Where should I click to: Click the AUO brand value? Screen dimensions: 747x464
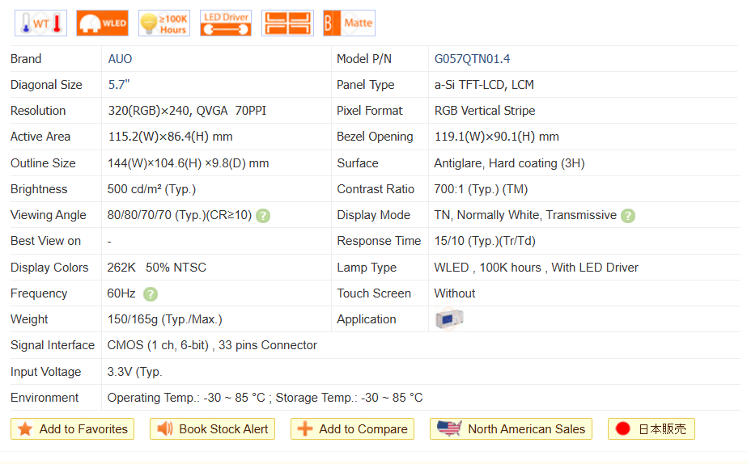tap(120, 59)
